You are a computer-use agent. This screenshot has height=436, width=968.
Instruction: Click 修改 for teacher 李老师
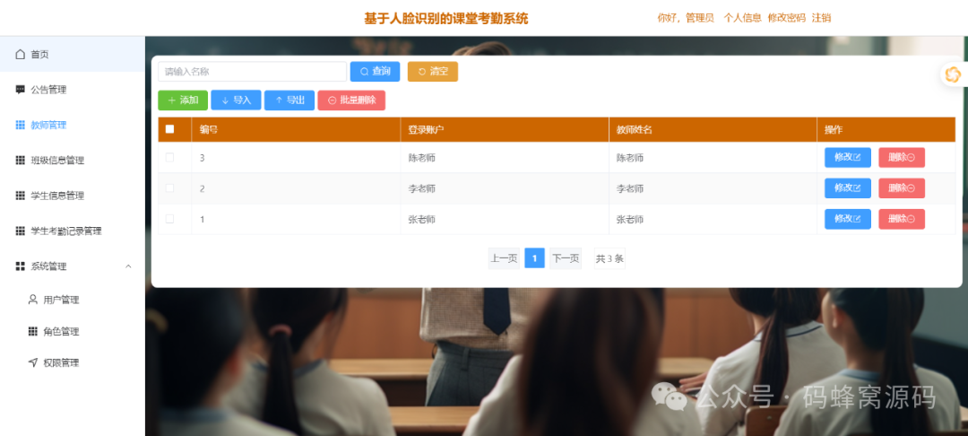click(848, 188)
